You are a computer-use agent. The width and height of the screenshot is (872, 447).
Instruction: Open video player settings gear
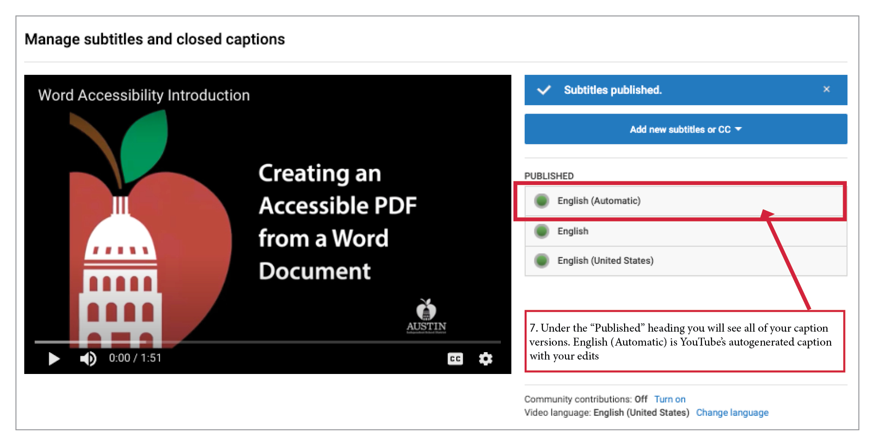pyautogui.click(x=486, y=359)
